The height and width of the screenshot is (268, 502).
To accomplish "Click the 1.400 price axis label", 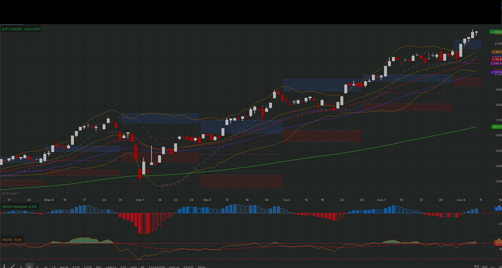I will (x=498, y=166).
